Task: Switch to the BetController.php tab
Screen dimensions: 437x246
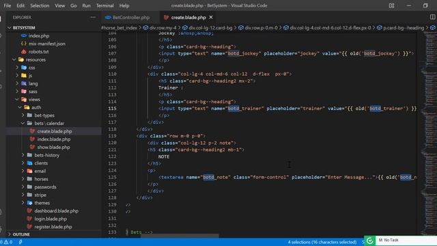Action: 130,17
